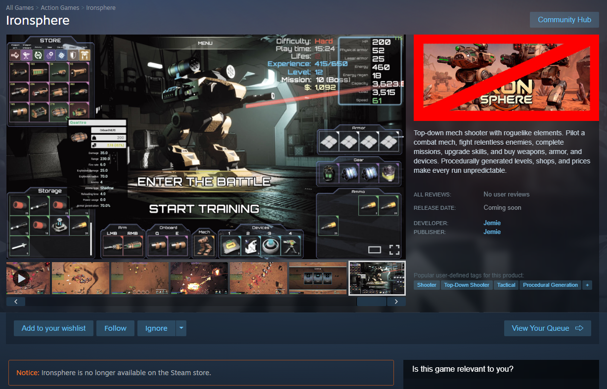The image size is (607, 389).
Task: Click the Ironsphere page title
Action: click(38, 21)
